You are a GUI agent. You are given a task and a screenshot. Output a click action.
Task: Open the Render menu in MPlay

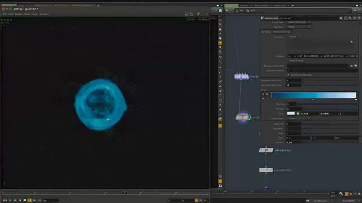coord(19,14)
